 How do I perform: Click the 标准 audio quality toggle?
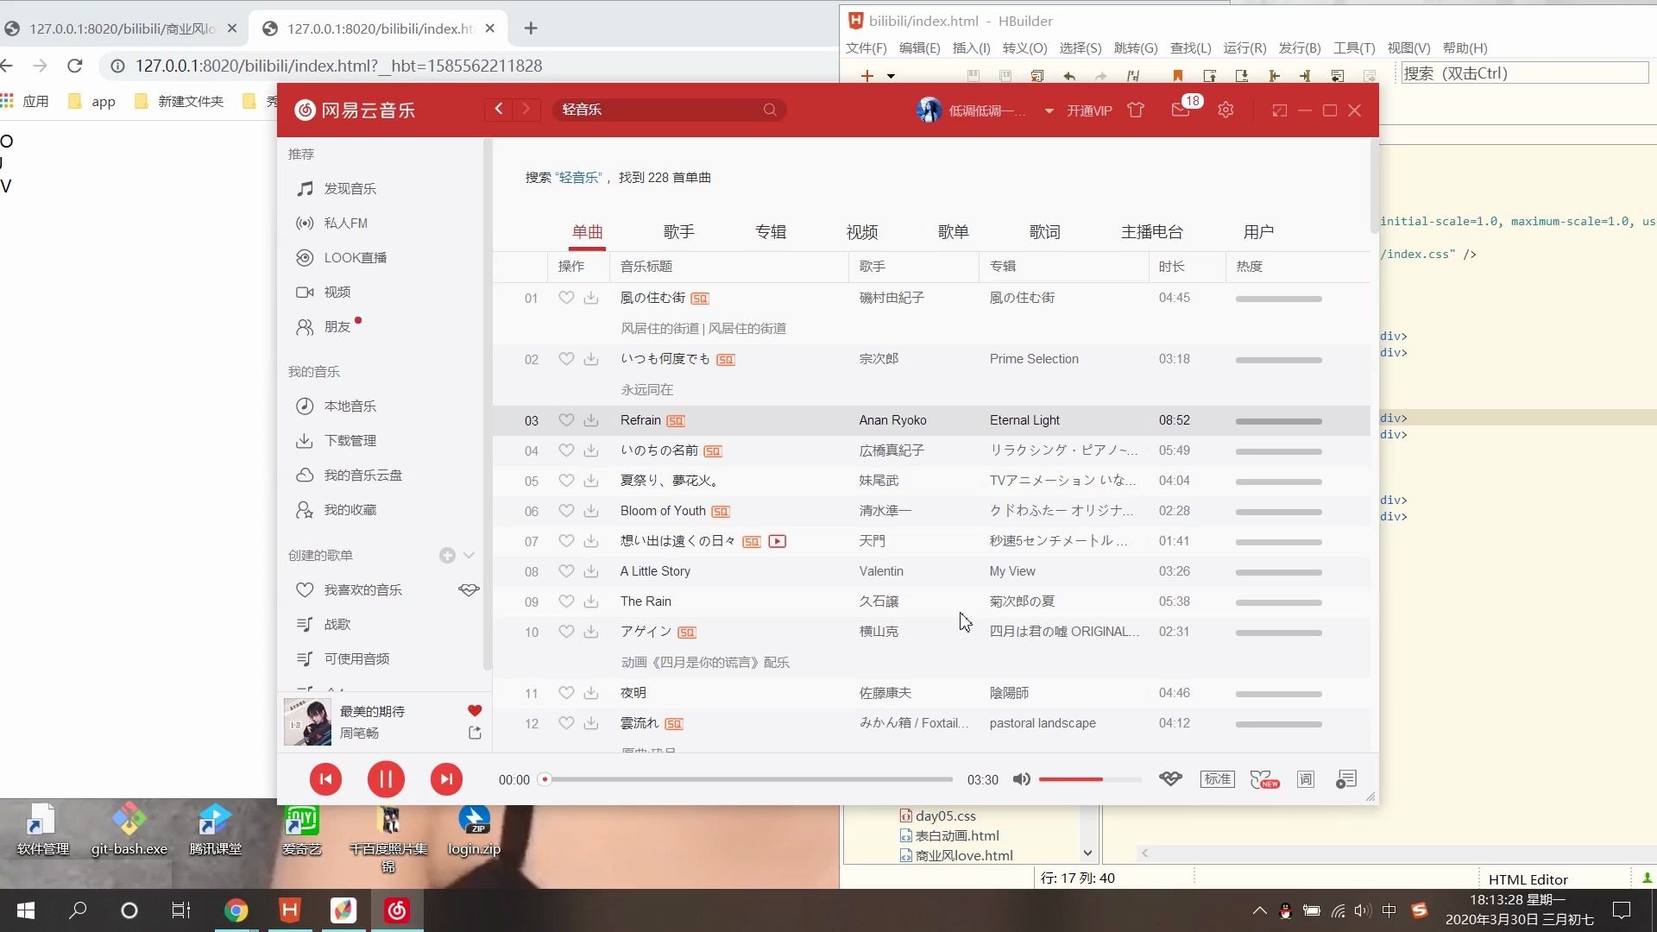(1217, 779)
